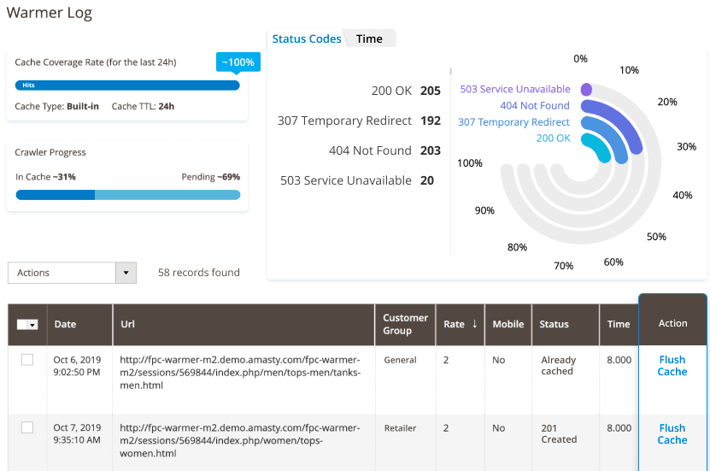Tick the checkbox for Oct 7 row

[27, 427]
